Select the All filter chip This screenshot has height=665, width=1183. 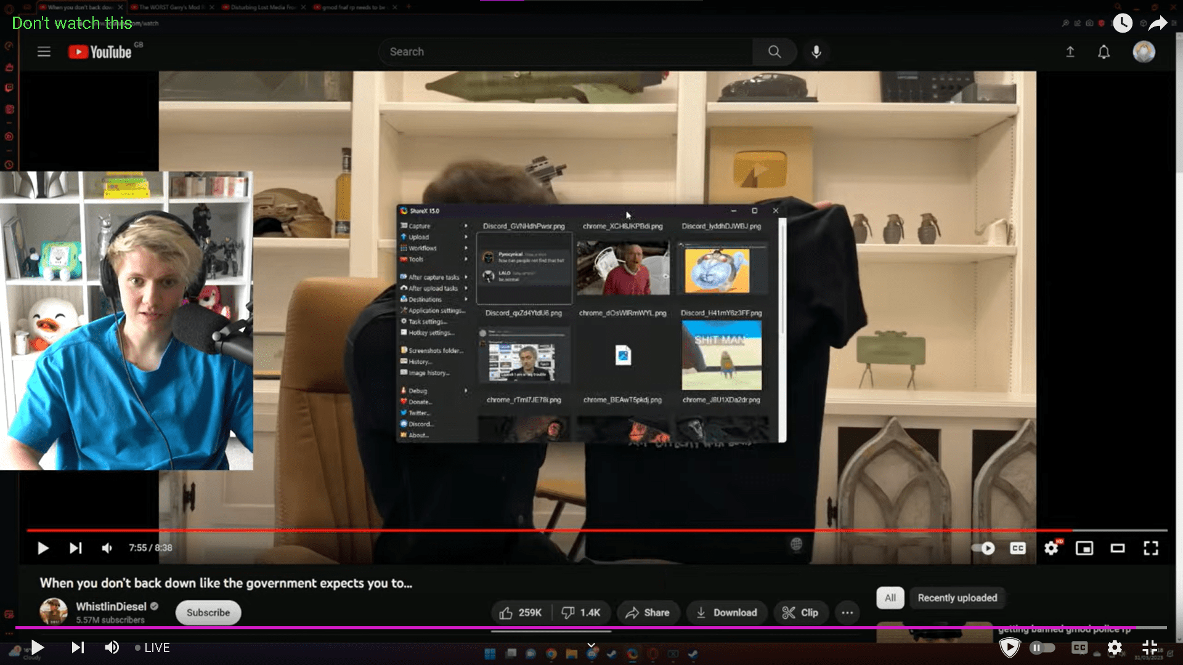pos(890,598)
